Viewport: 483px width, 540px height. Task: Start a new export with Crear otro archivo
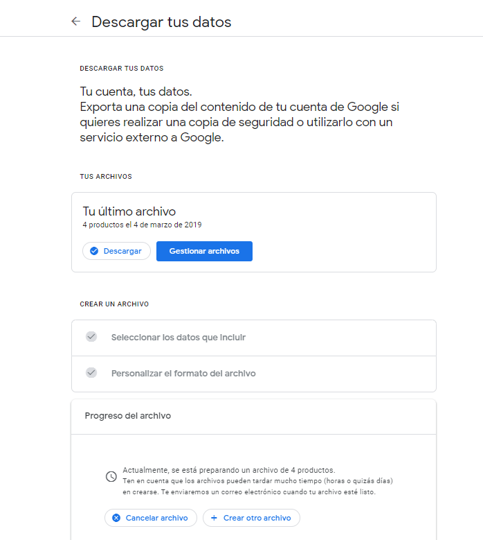click(257, 518)
